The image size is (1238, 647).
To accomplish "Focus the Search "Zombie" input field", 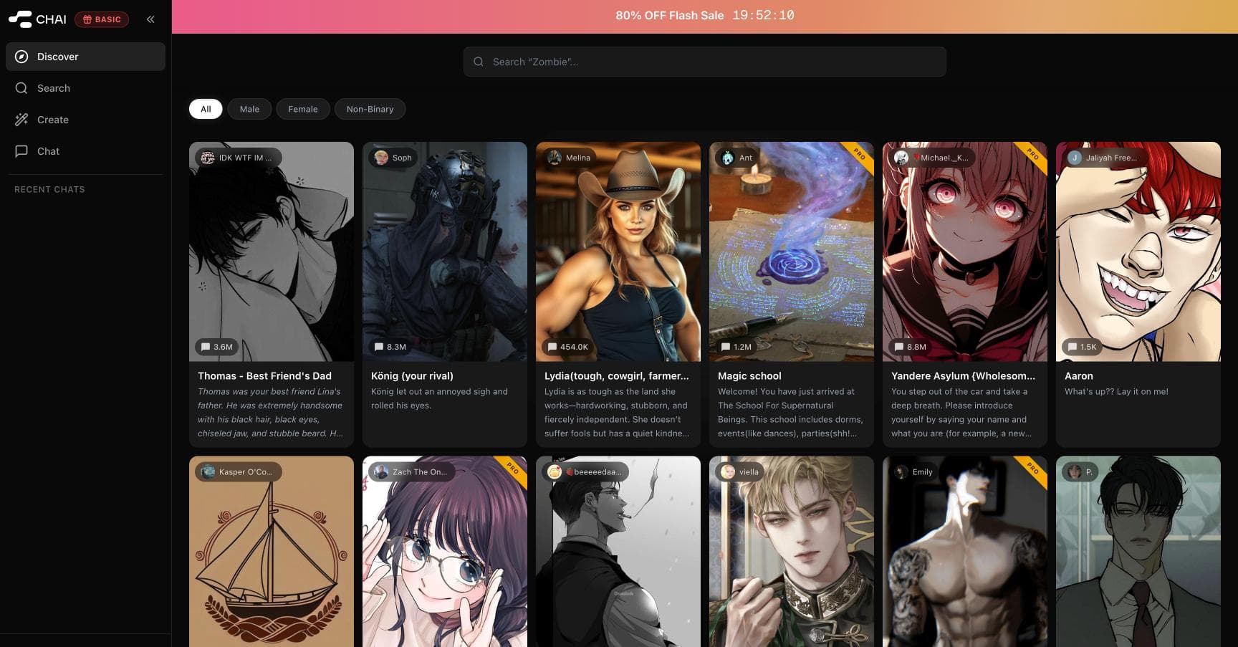I will (705, 62).
